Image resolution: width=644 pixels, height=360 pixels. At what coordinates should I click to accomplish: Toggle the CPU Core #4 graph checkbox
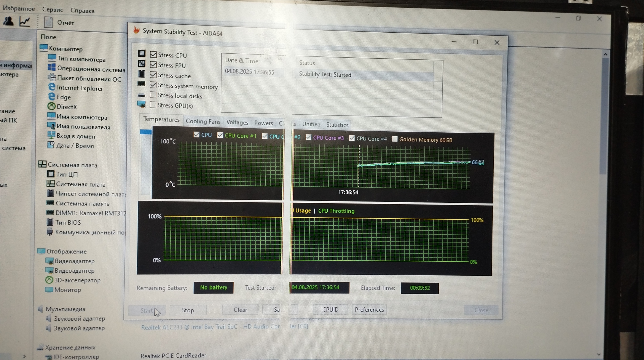pyautogui.click(x=352, y=138)
